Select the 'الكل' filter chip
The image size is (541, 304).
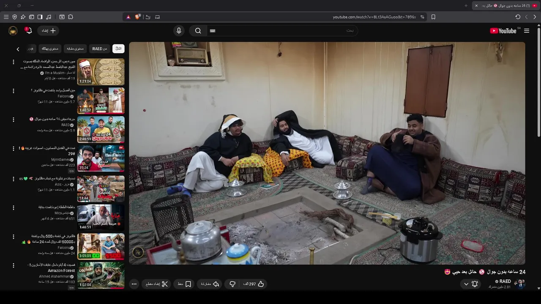[x=118, y=49]
